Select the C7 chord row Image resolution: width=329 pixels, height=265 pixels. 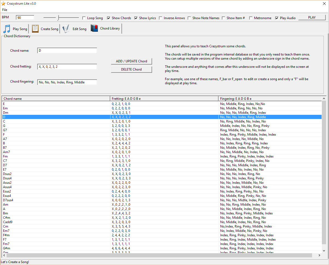pyautogui.click(x=162, y=161)
